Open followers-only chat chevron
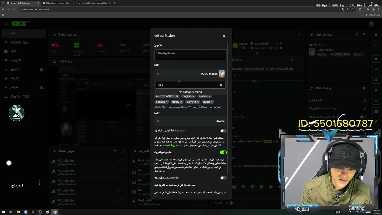 click(x=365, y=109)
